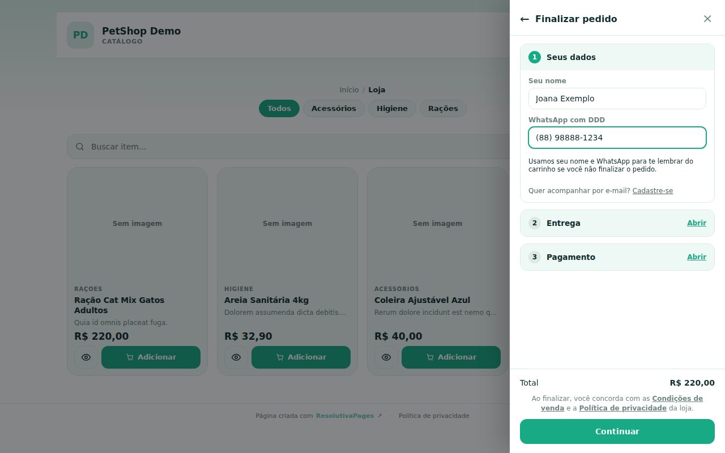The image size is (725, 453).
Task: Open the Pagamento step
Action: (x=697, y=257)
